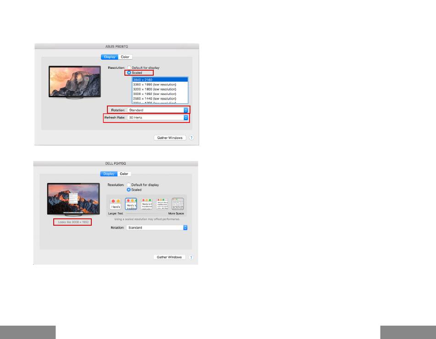Select Default for display in ASUS window
Image resolution: width=436 pixels, height=339 pixels.
(x=129, y=68)
